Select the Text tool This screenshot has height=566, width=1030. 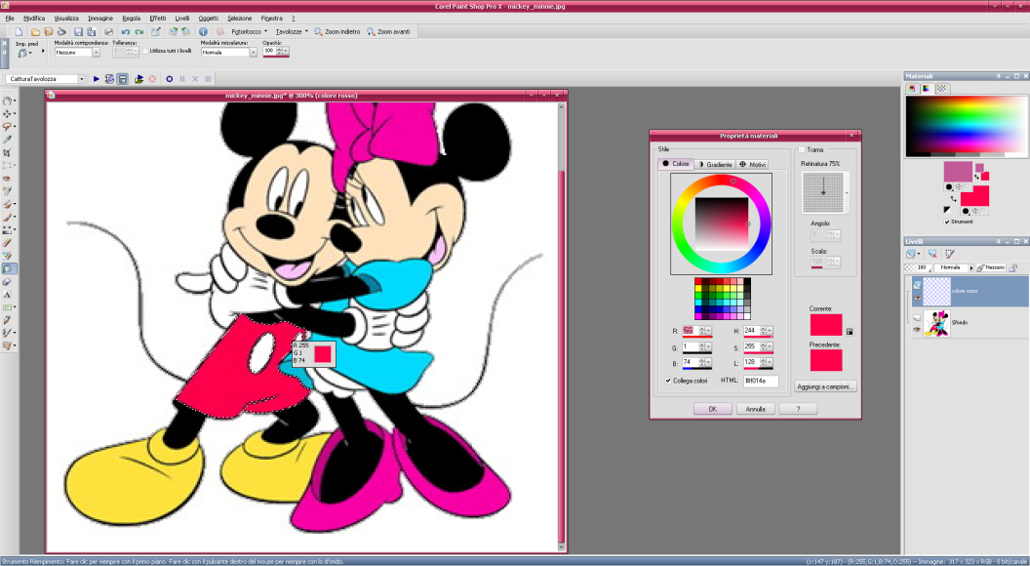(x=7, y=295)
